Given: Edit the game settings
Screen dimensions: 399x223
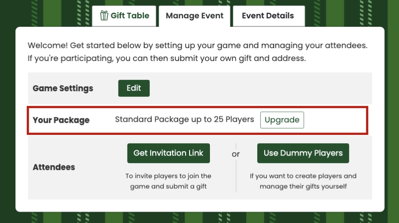Looking at the screenshot, I should [x=134, y=88].
